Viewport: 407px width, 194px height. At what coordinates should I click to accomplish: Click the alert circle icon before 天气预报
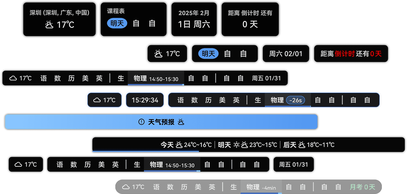(x=141, y=122)
